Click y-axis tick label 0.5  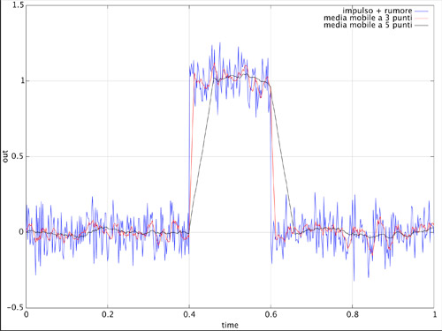17,156
